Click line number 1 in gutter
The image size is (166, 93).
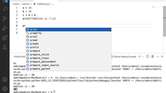click(x=17, y=8)
